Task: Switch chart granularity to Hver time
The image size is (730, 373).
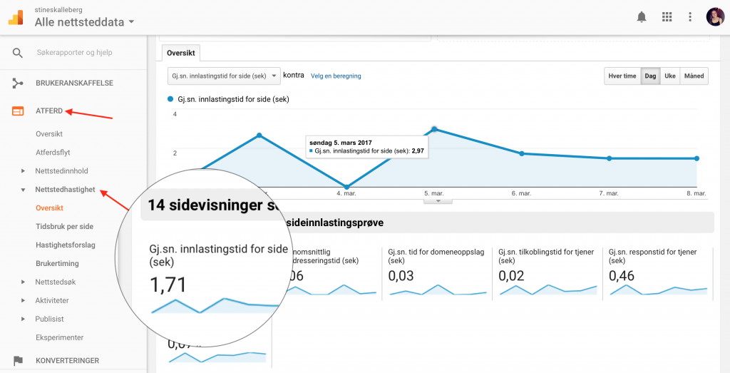Action: click(x=622, y=76)
